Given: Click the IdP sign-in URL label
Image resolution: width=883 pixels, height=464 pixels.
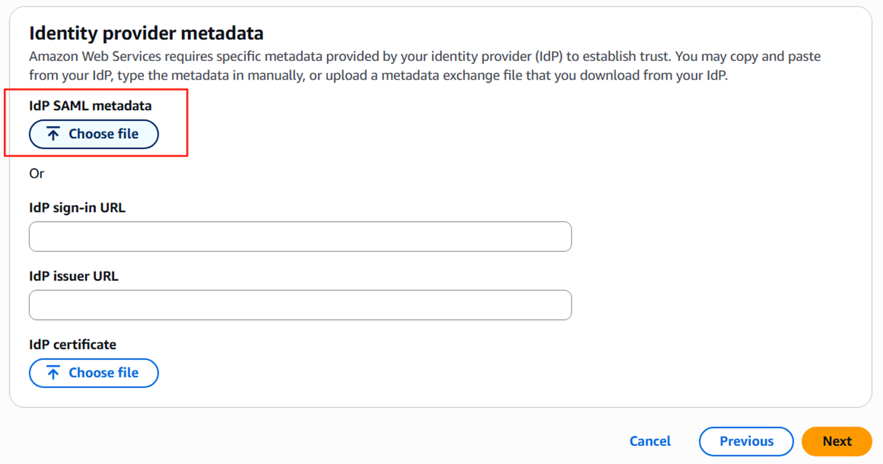Looking at the screenshot, I should tap(77, 208).
